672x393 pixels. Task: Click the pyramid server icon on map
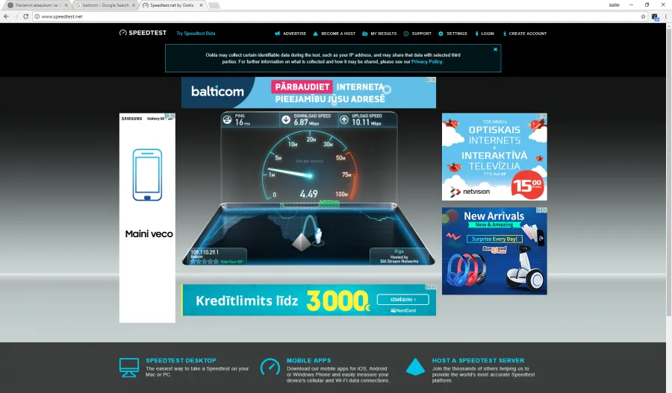click(x=302, y=242)
